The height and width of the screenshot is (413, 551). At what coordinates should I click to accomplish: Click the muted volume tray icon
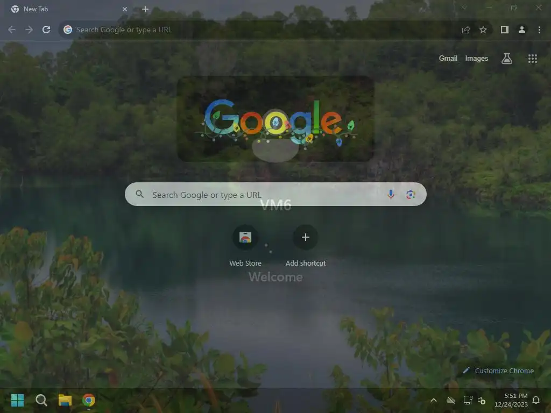482,400
